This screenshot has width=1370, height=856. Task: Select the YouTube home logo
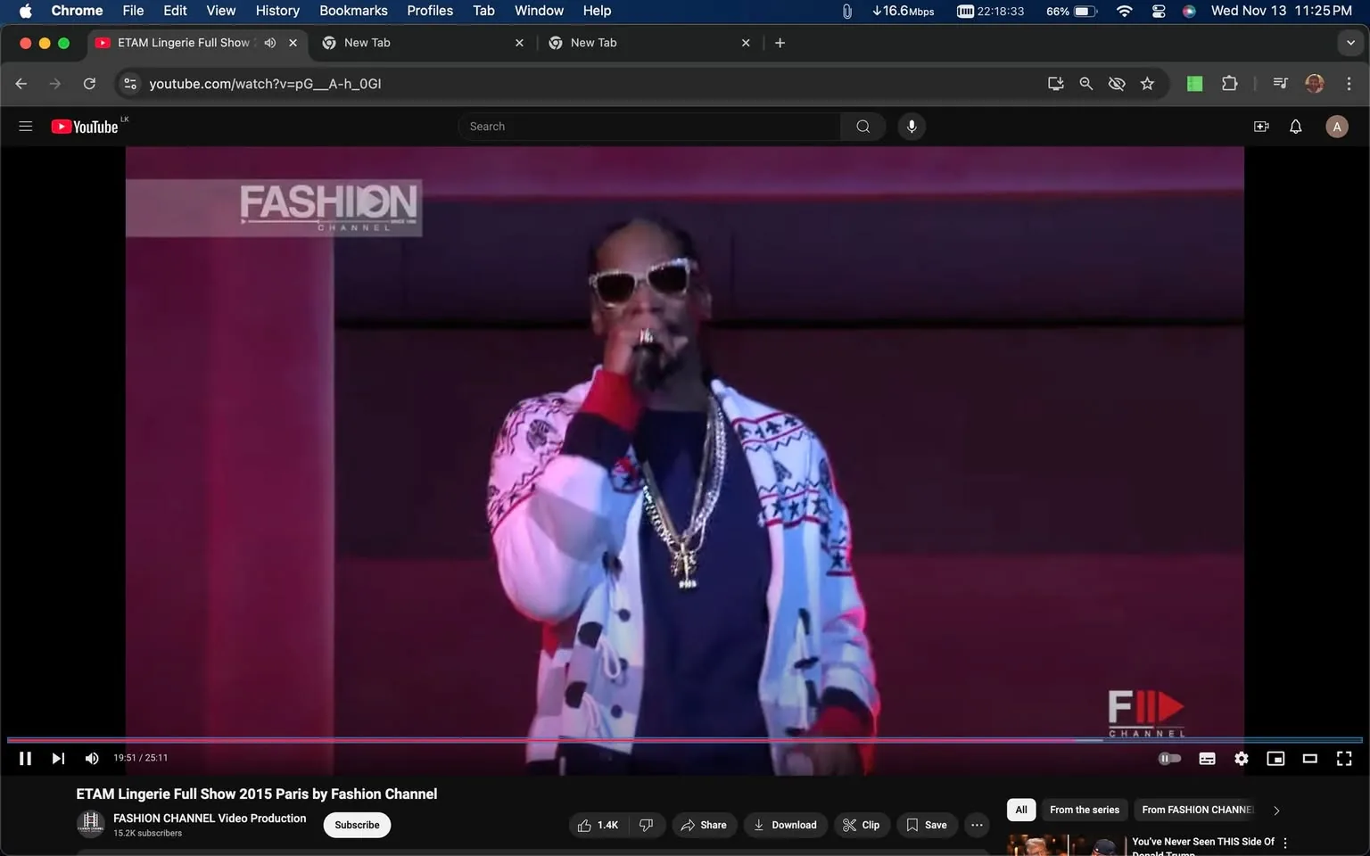(87, 126)
